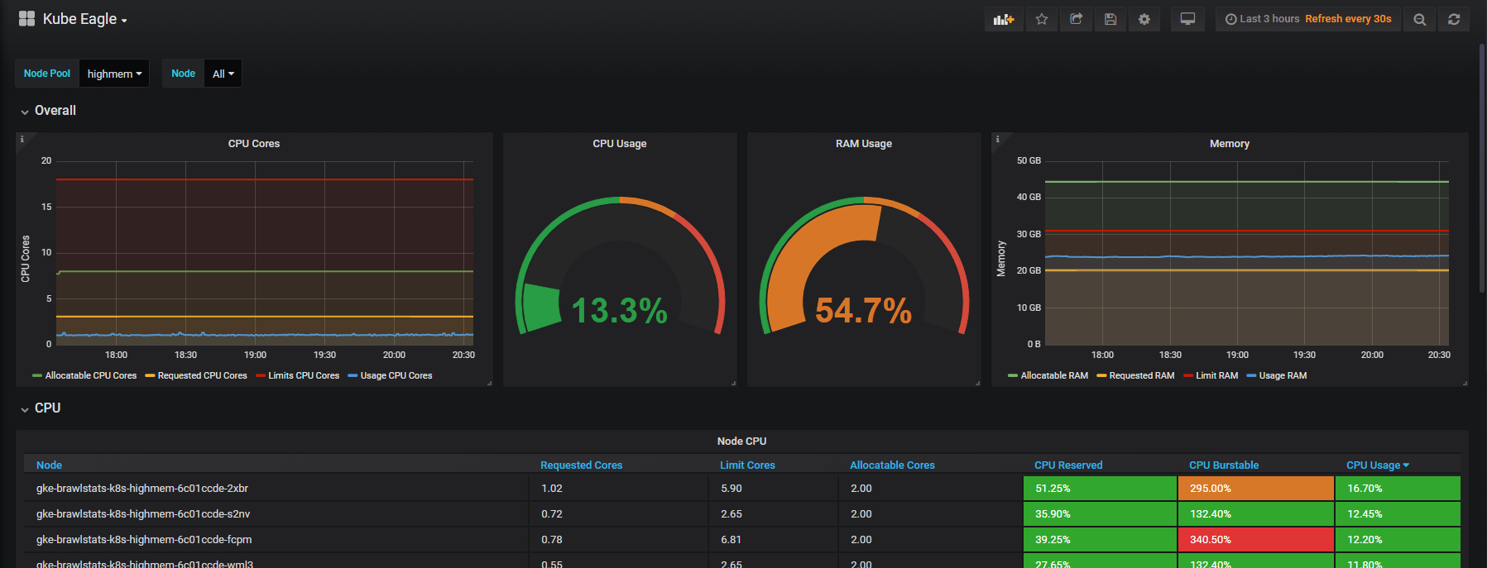
Task: Click the page vertical scrollbar
Action: click(1482, 168)
